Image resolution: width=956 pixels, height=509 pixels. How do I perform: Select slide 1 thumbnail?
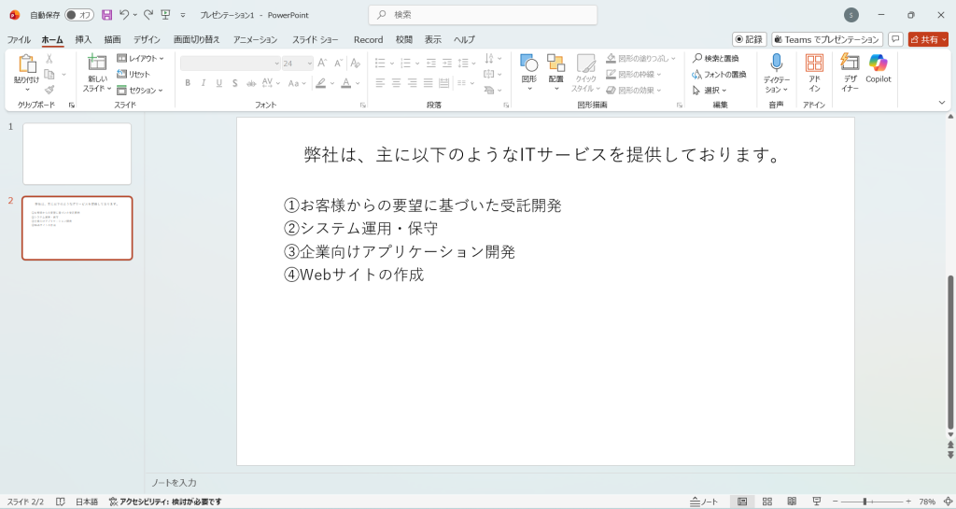77,153
